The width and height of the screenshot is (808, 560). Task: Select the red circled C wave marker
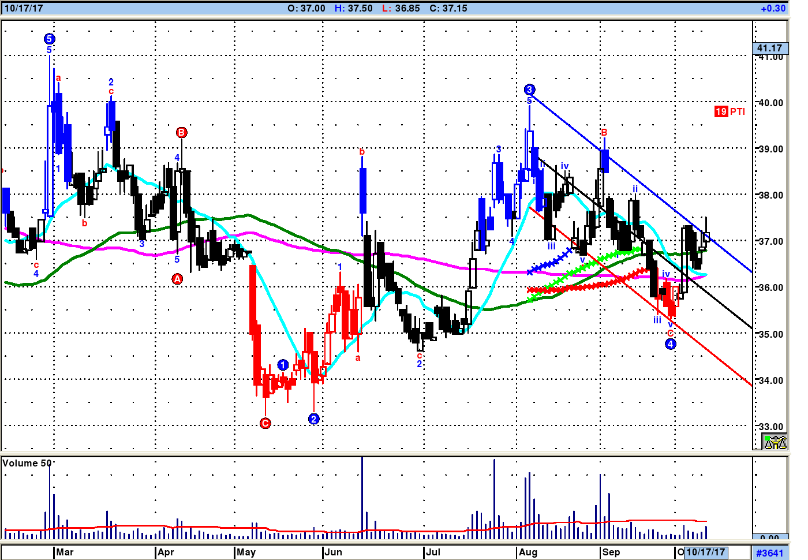click(265, 423)
